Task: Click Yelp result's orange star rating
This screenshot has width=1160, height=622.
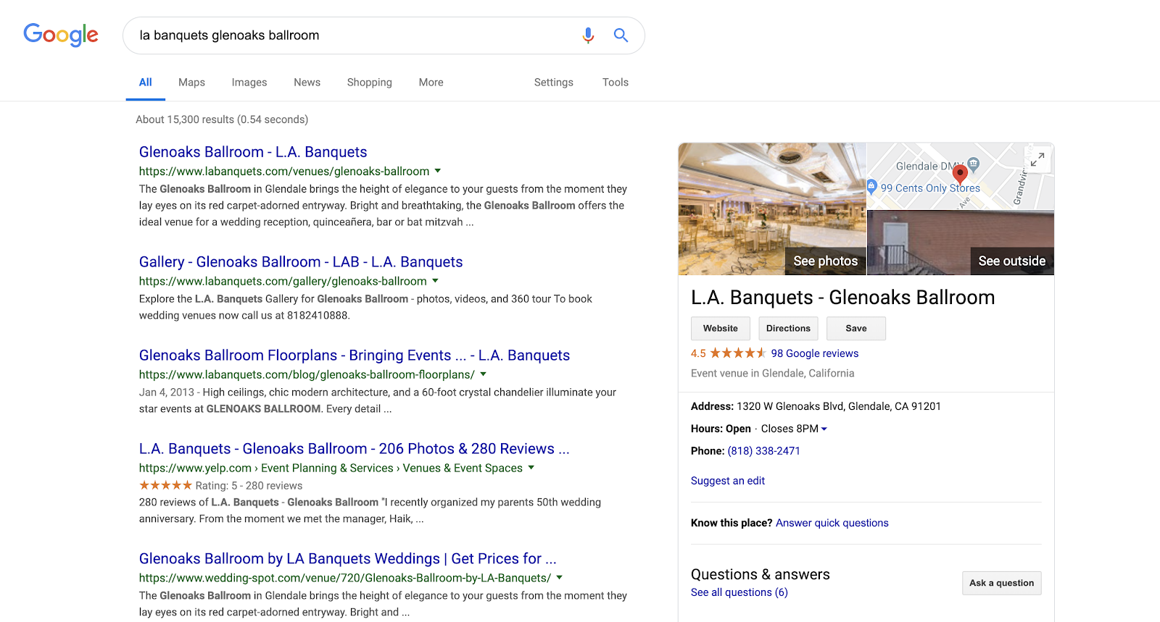Action: pos(165,485)
